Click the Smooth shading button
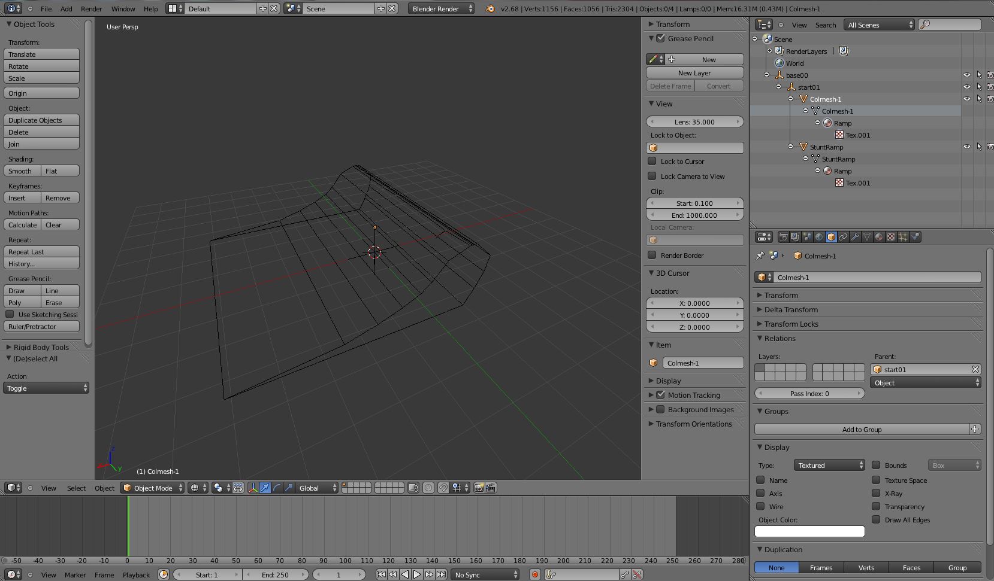The image size is (994, 581). tap(23, 171)
